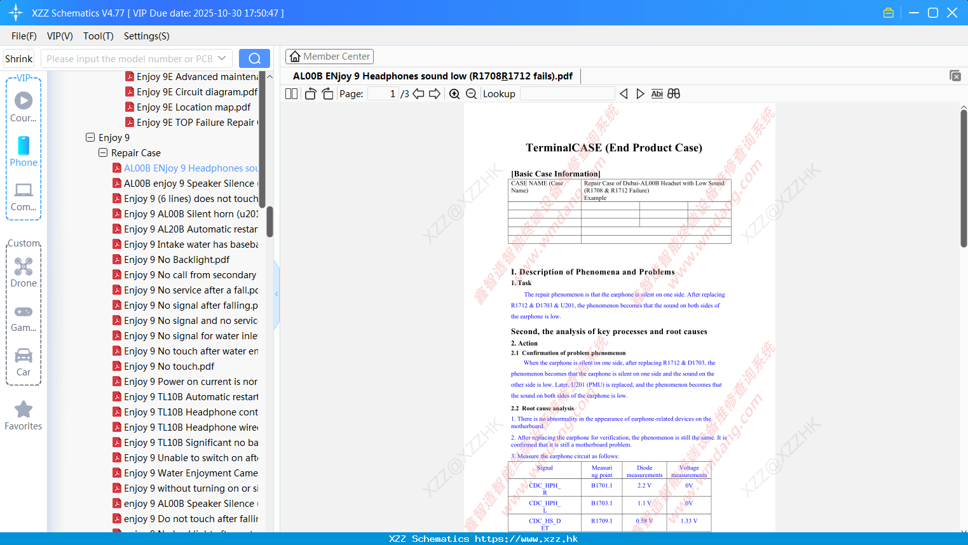Go to next page arrow
This screenshot has width=968, height=545.
[435, 93]
